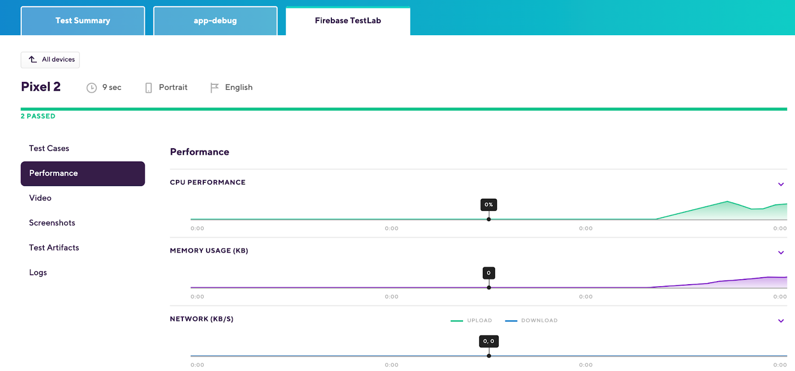The image size is (795, 371).
Task: Click the Network chart 0, 0 marker
Action: point(489,341)
